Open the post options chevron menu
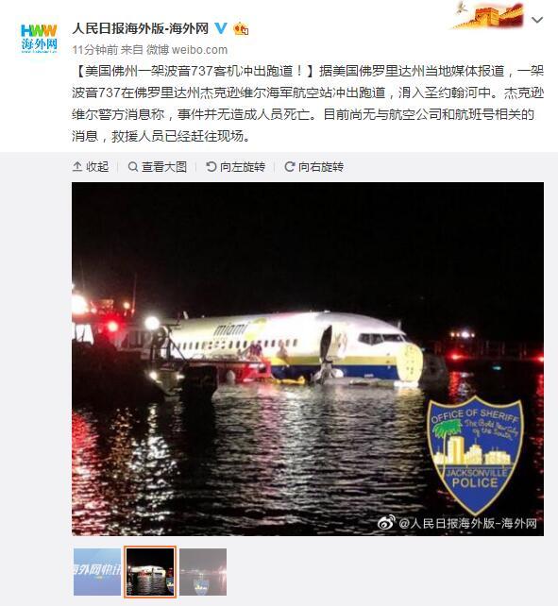This screenshot has width=558, height=606. [x=537, y=19]
